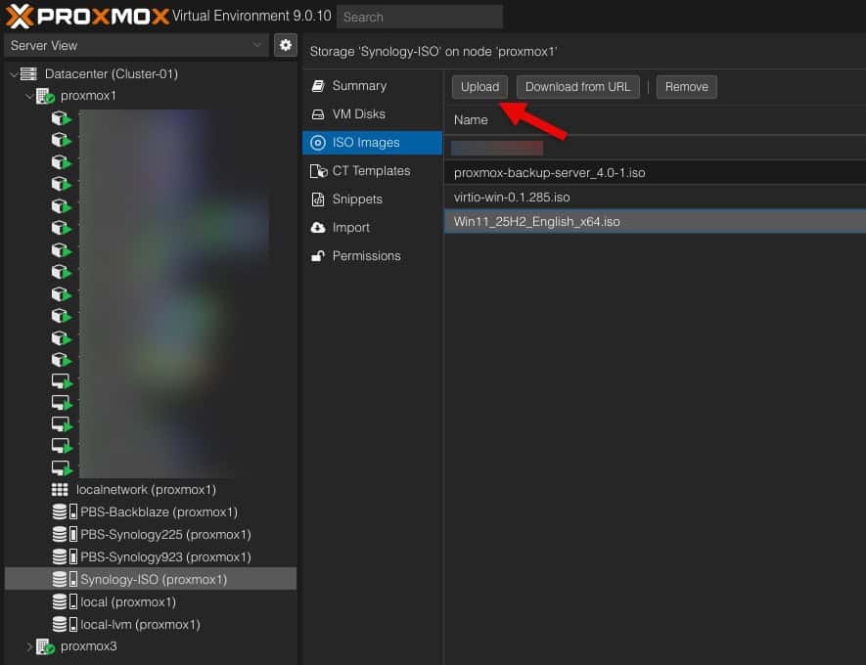Click the Search input field

click(419, 17)
